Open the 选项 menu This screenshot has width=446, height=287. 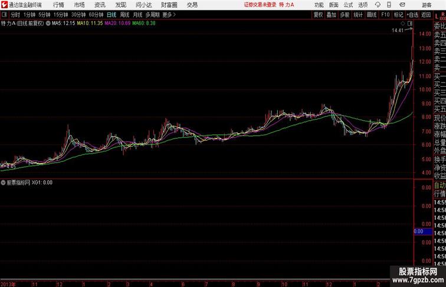tap(363, 5)
